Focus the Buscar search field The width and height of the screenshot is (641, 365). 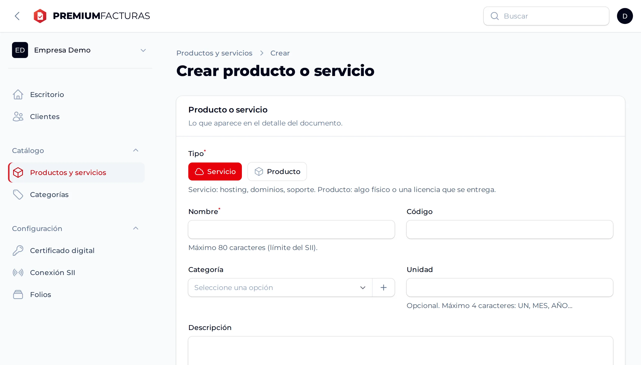[546, 16]
